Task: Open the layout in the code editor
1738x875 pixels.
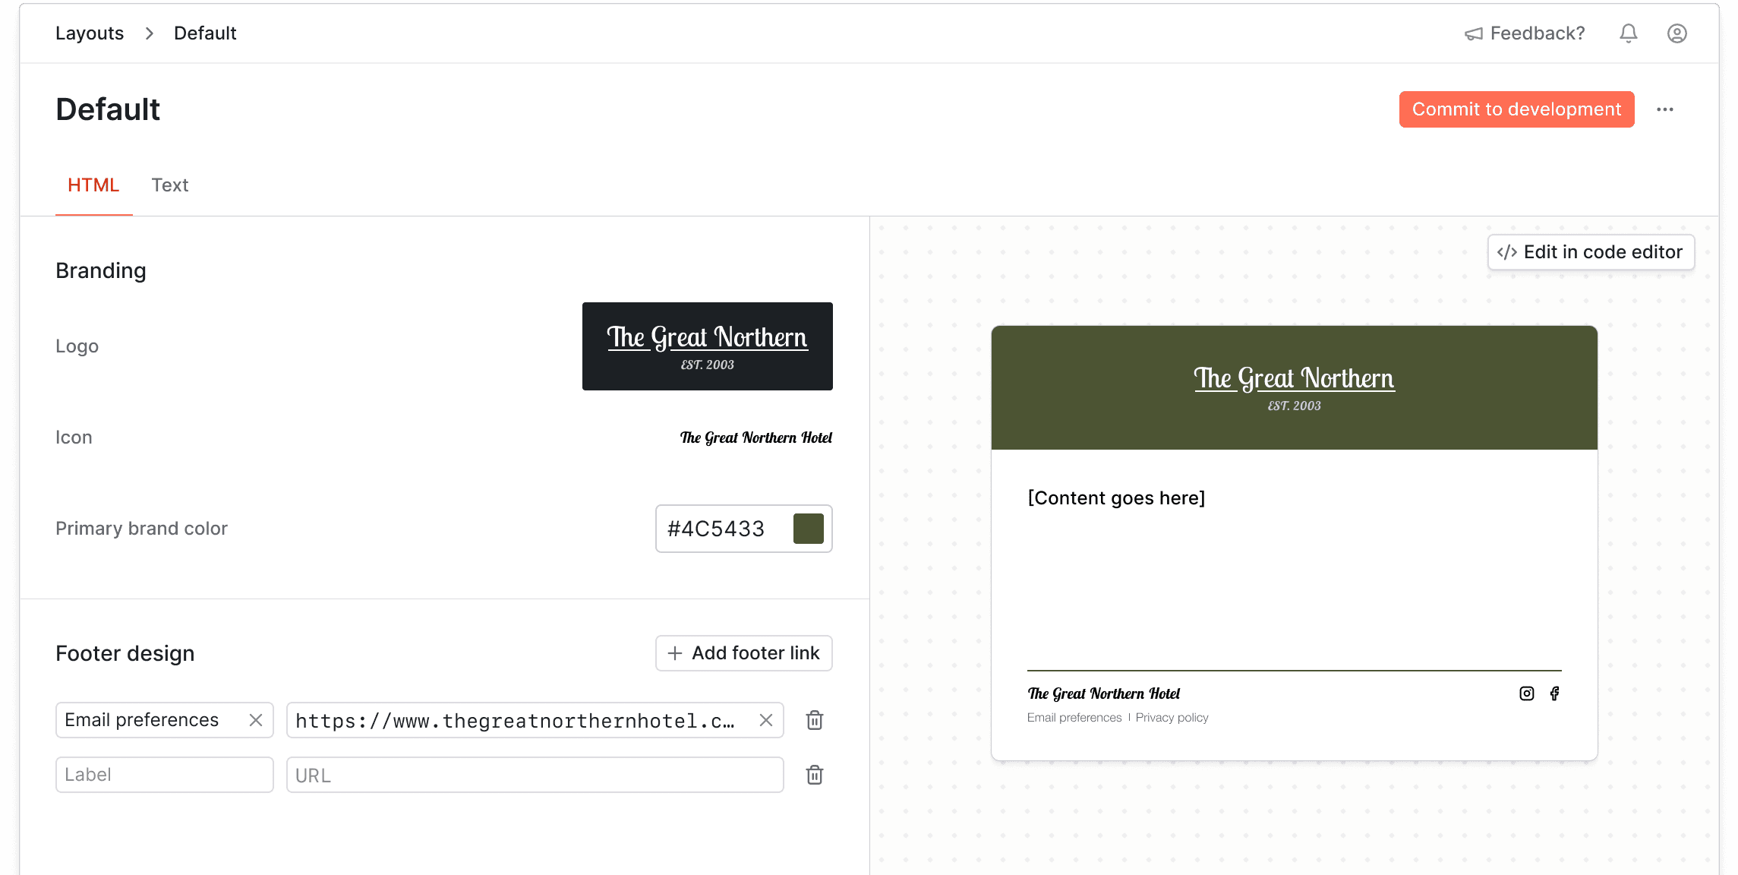Action: (x=1591, y=251)
